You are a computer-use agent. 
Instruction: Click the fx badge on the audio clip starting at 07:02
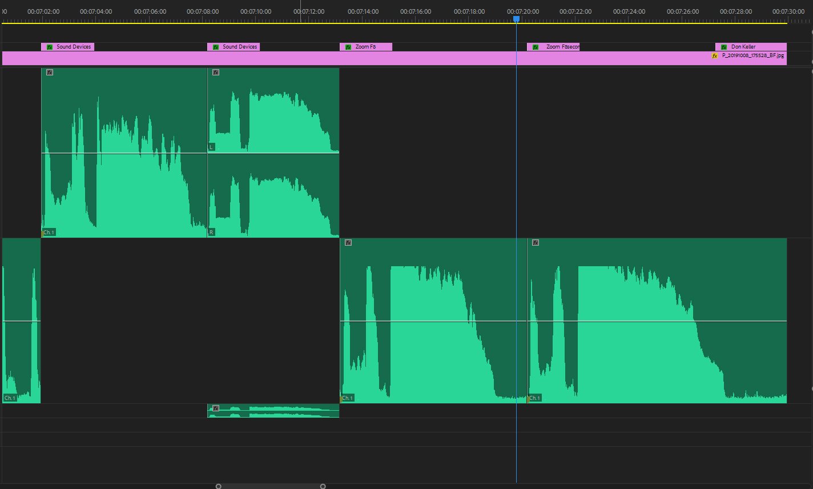coord(50,73)
